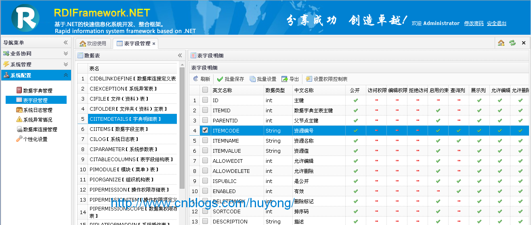Click 系统管理 lightning icon
Viewport: 531px width, 225px height.
click(6, 64)
